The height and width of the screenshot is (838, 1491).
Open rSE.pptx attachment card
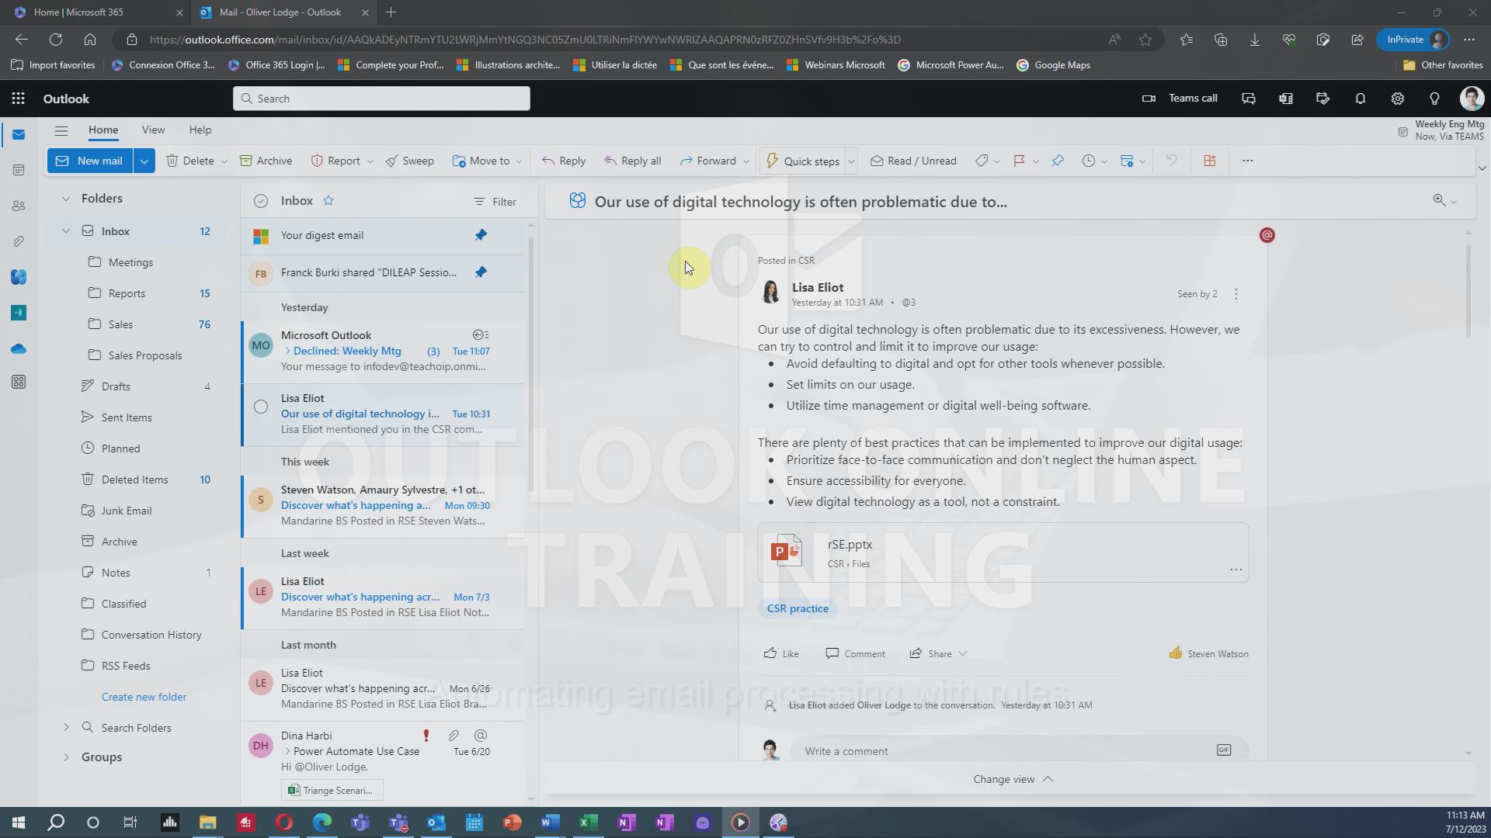[x=1003, y=552]
